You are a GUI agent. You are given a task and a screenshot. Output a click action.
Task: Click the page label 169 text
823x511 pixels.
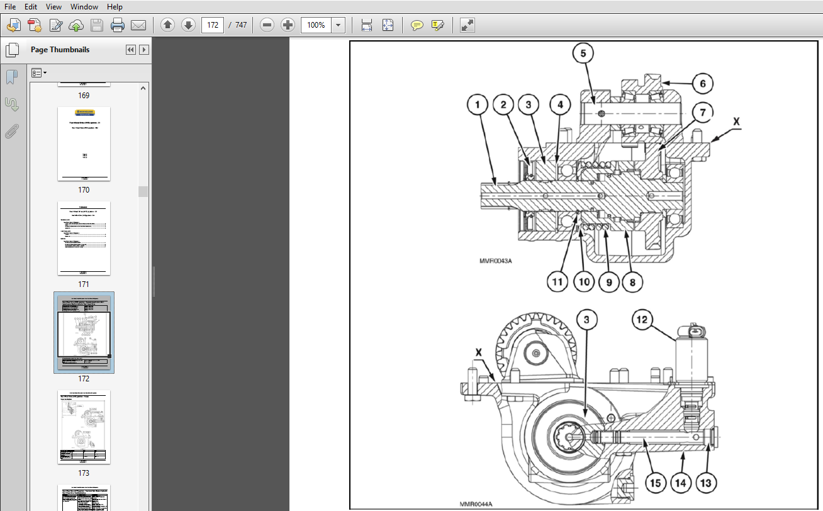(84, 96)
